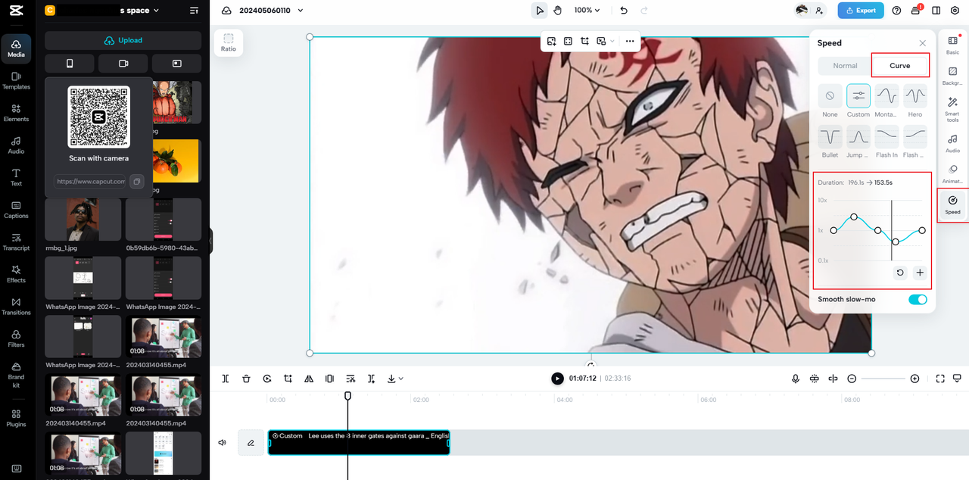Select the pointer tool in top bar
969x480 pixels.
[539, 11]
